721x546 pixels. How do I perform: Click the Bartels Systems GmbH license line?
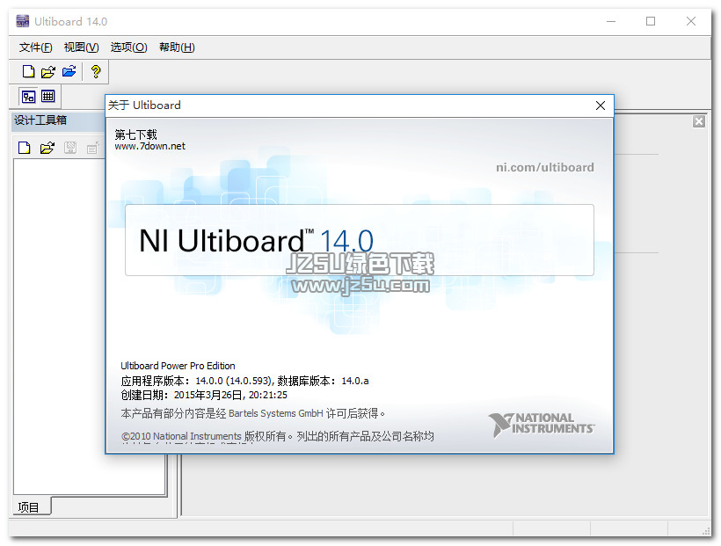253,413
